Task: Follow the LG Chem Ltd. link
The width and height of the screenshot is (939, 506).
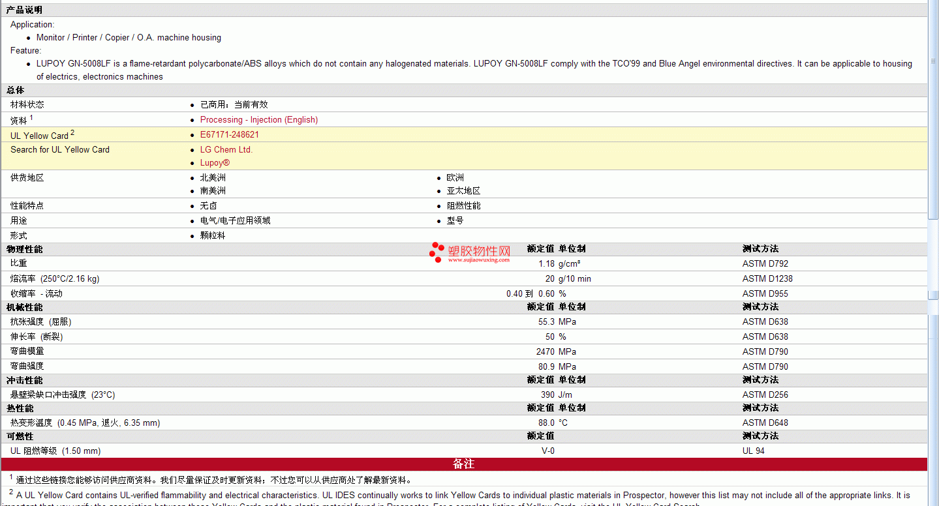Action: 226,149
